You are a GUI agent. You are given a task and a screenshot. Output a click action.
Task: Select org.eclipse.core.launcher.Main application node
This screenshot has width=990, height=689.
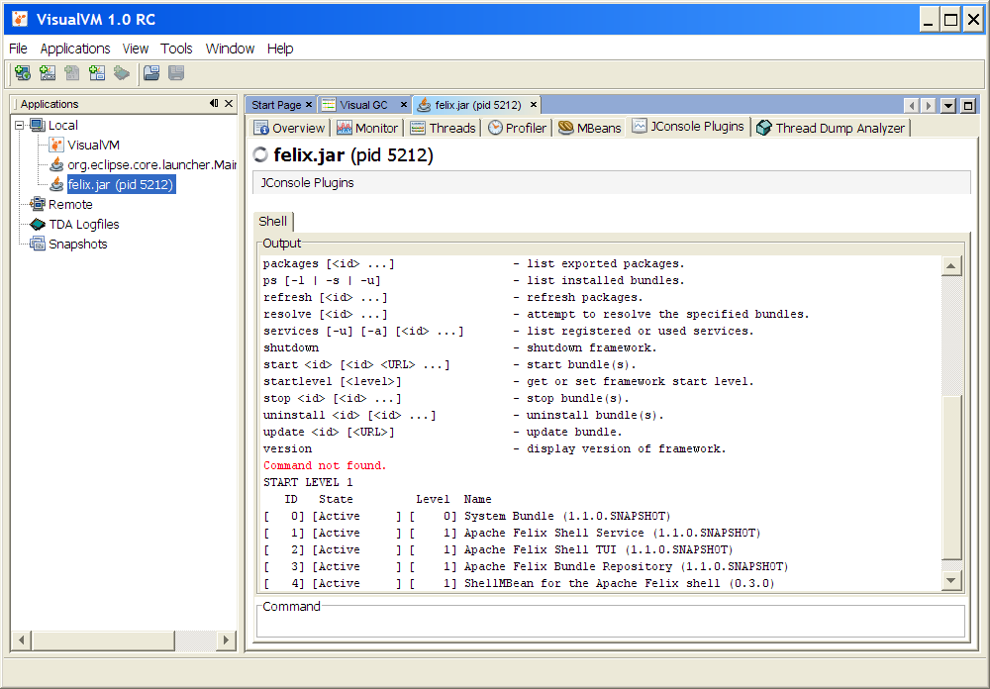pyautogui.click(x=150, y=164)
